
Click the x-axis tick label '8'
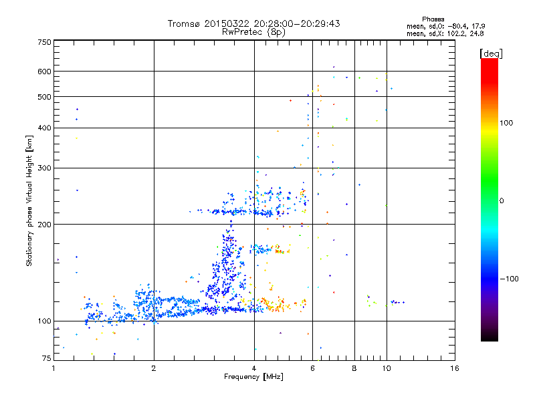click(x=354, y=368)
